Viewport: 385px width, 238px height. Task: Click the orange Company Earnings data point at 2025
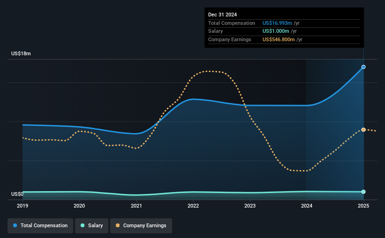pos(363,130)
